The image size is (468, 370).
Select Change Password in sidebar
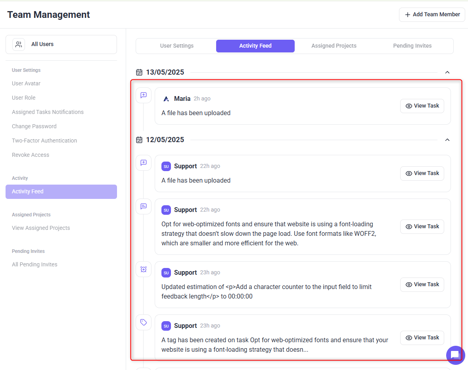click(34, 126)
